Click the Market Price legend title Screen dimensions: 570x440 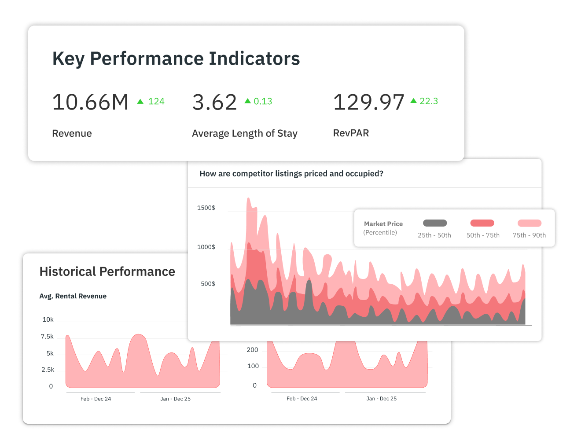tap(383, 224)
